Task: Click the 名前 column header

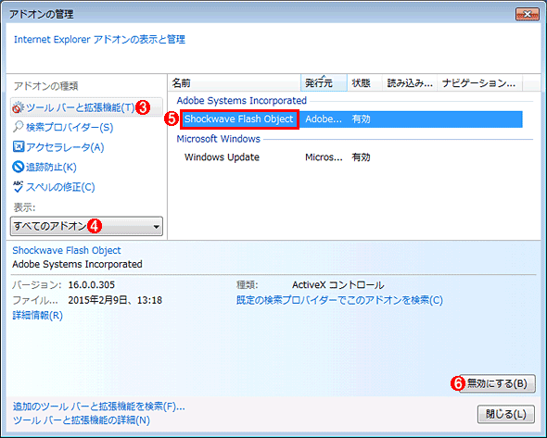Action: tap(235, 83)
